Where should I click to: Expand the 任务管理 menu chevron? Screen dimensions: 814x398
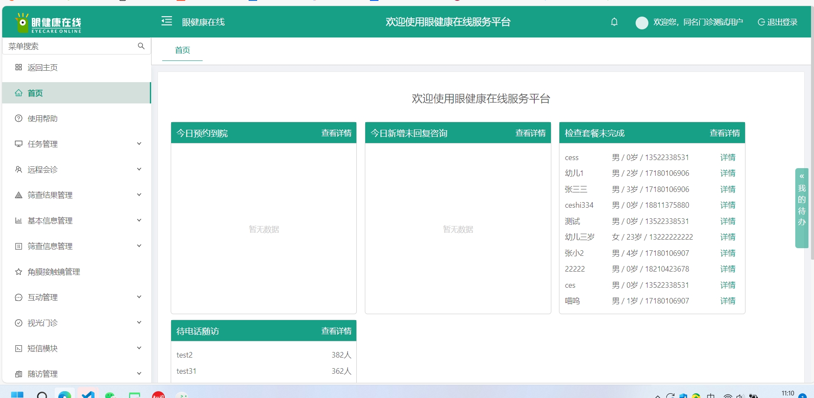tap(139, 144)
